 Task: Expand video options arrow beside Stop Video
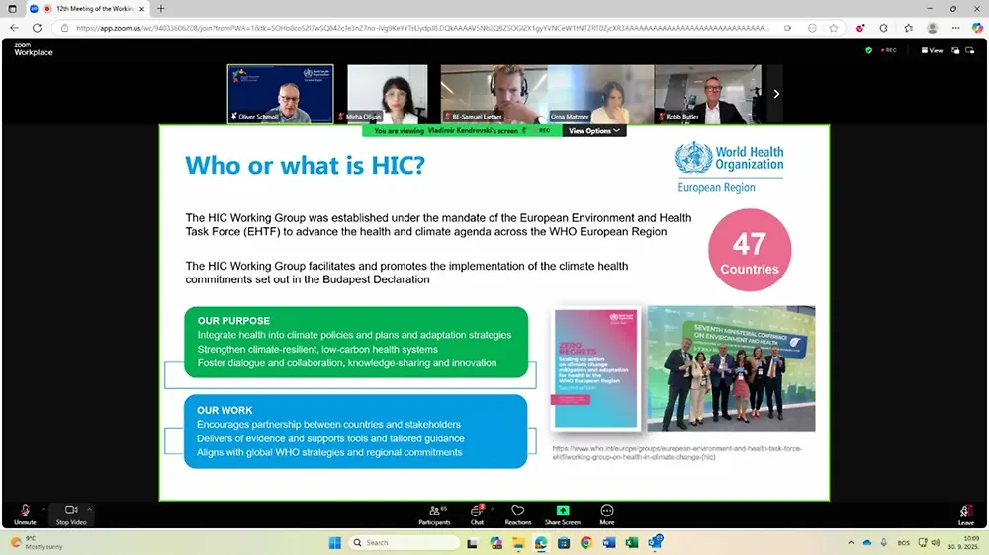pyautogui.click(x=89, y=509)
